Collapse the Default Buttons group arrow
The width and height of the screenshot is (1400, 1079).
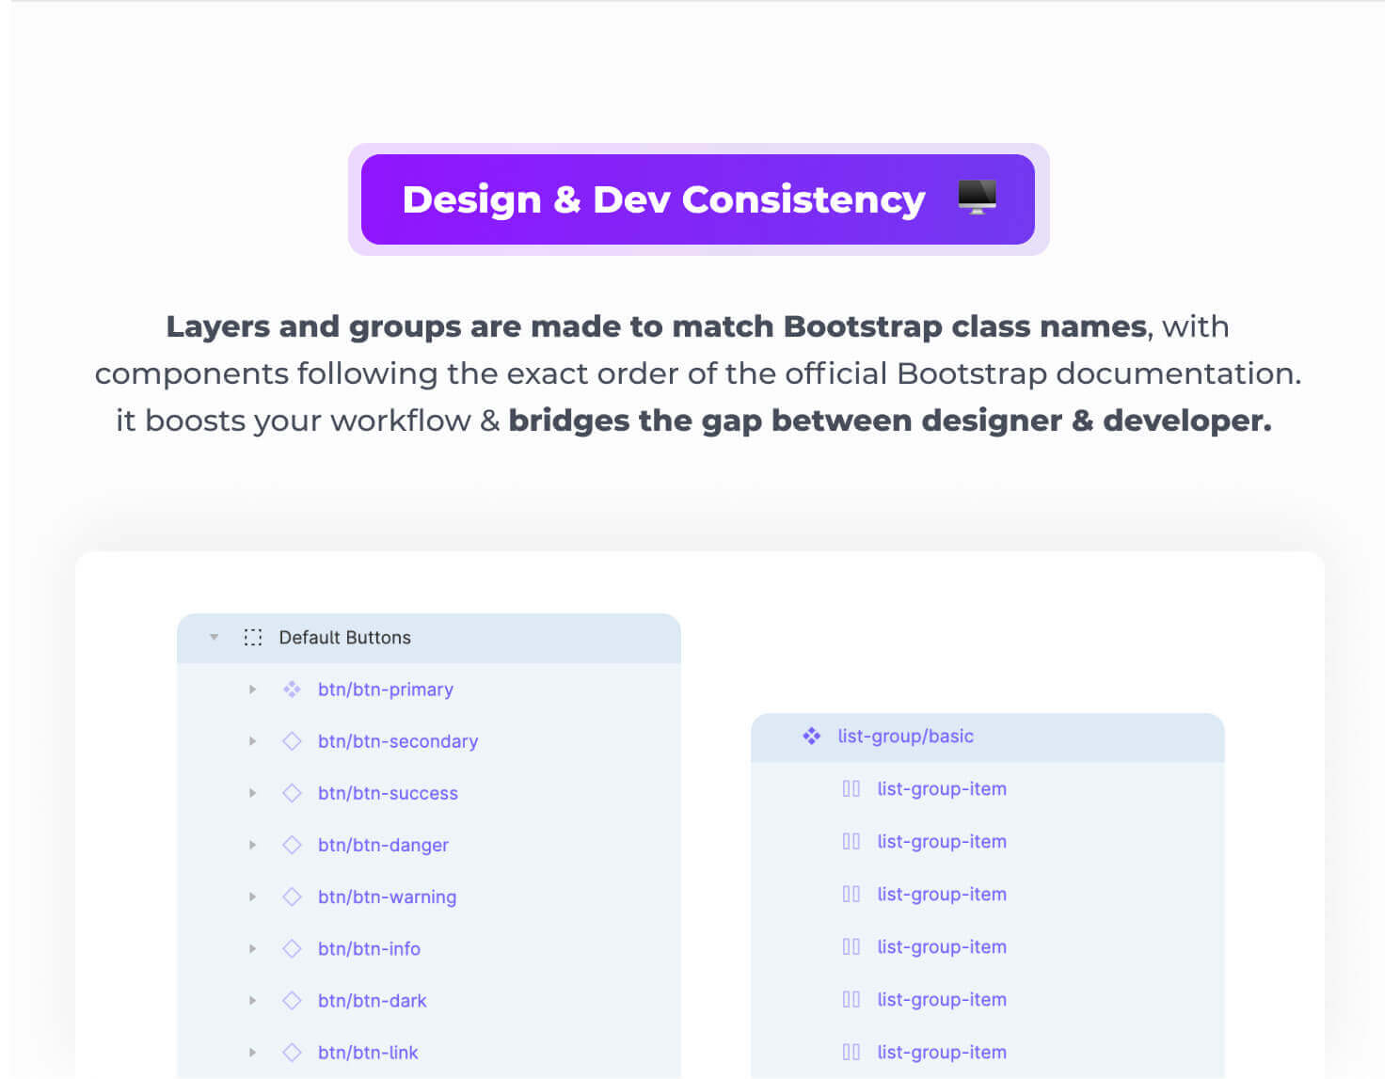tap(215, 638)
